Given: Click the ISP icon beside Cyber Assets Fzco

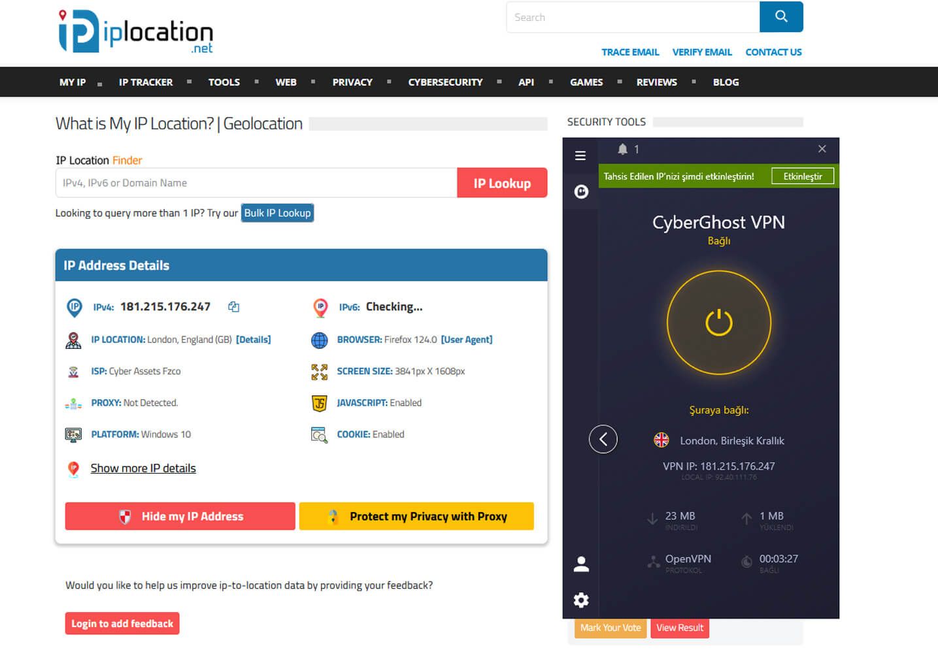Looking at the screenshot, I should tap(74, 372).
